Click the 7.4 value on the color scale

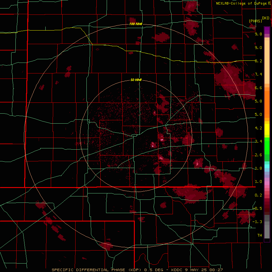[258, 74]
